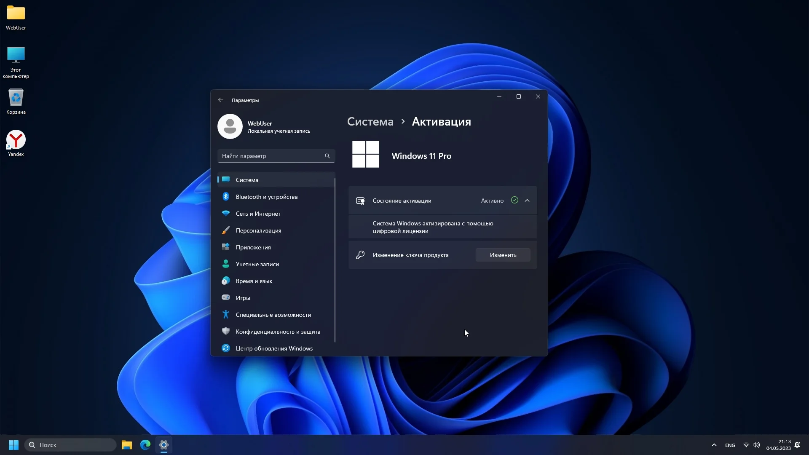Open Центр обновления Windows
Screen dimensions: 809x455
274,348
